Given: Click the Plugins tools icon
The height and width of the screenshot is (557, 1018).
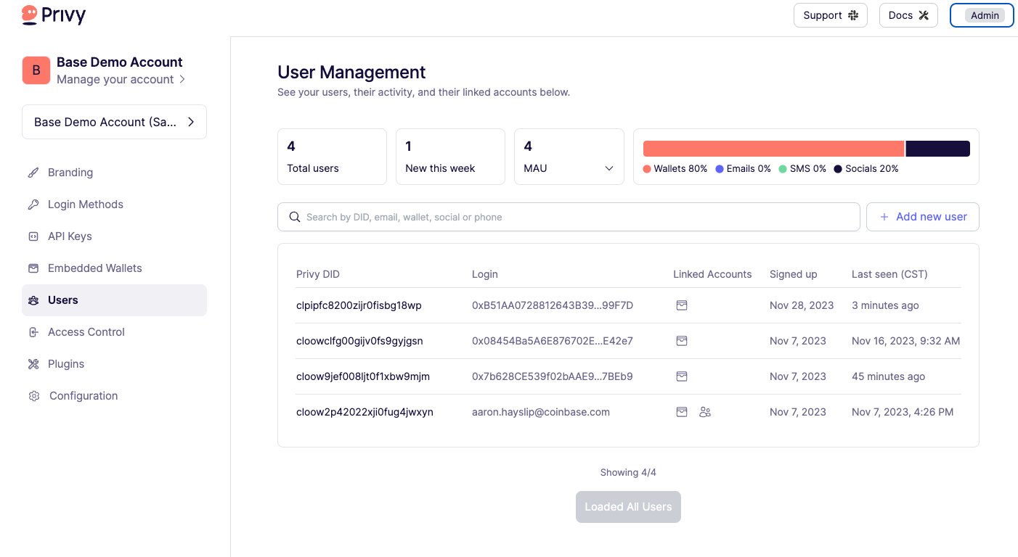Looking at the screenshot, I should (x=33, y=364).
